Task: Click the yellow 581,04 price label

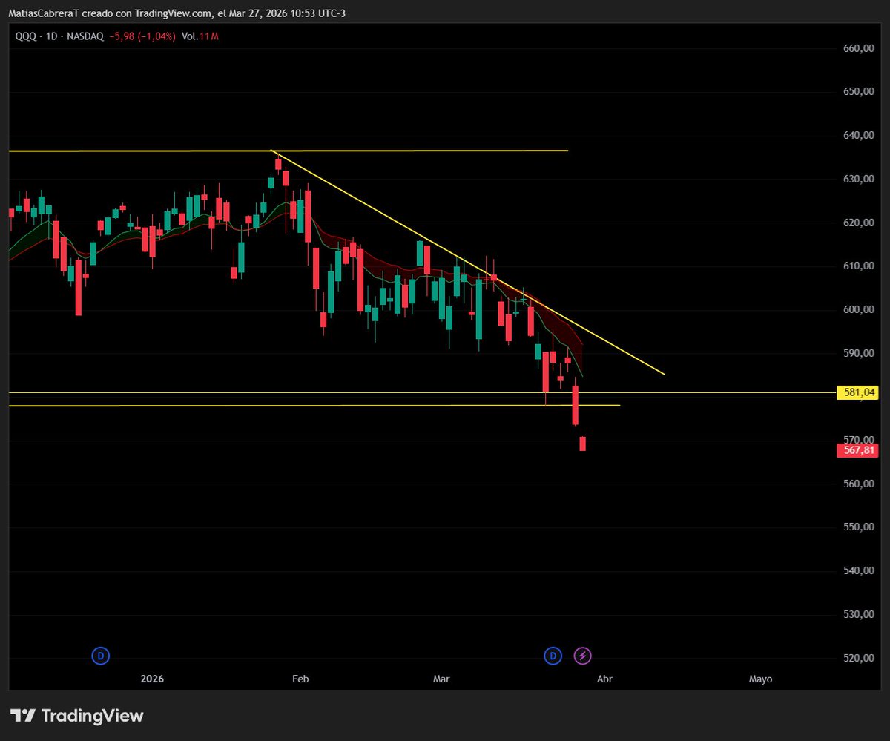Action: (857, 393)
